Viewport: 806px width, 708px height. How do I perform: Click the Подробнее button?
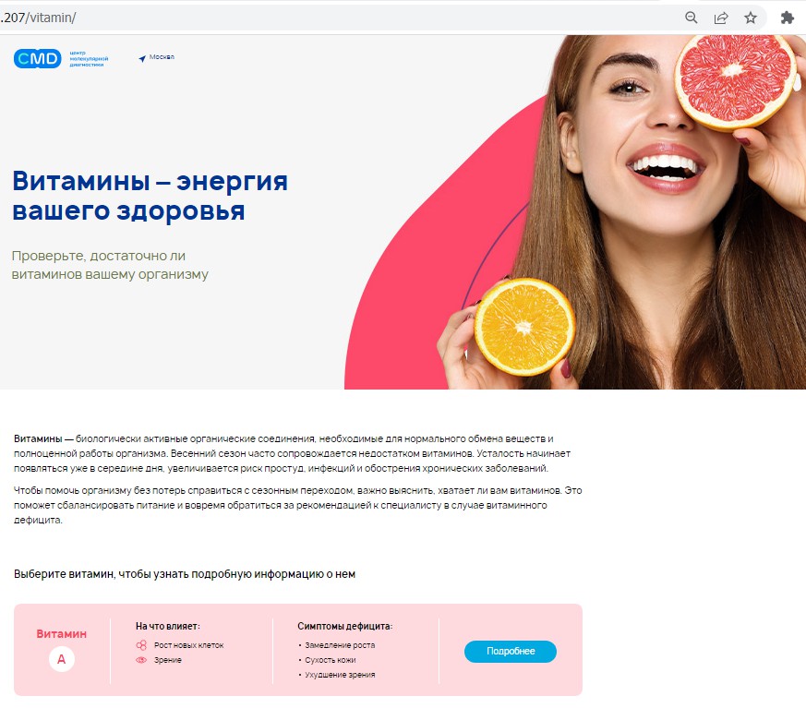tap(510, 651)
